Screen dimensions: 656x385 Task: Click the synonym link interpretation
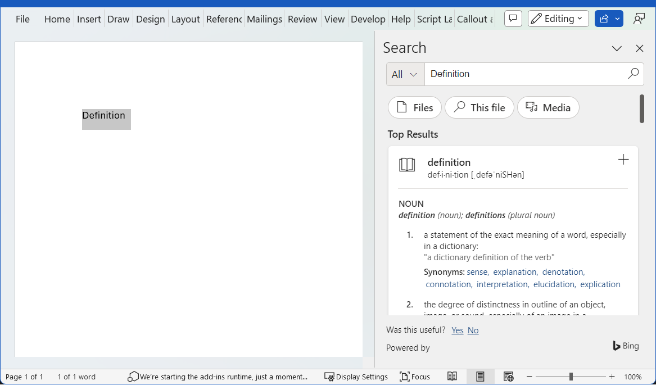(503, 284)
